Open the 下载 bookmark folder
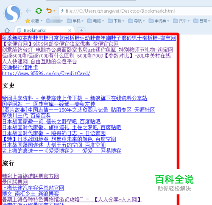212x205 pixels. click(116, 21)
